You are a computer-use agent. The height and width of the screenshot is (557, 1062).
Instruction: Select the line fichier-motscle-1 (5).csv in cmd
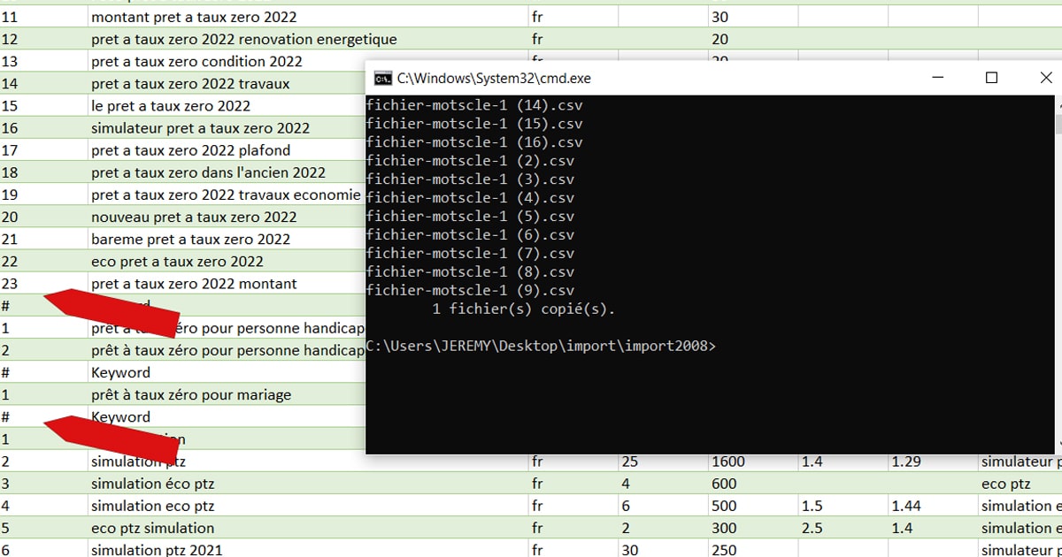[470, 217]
